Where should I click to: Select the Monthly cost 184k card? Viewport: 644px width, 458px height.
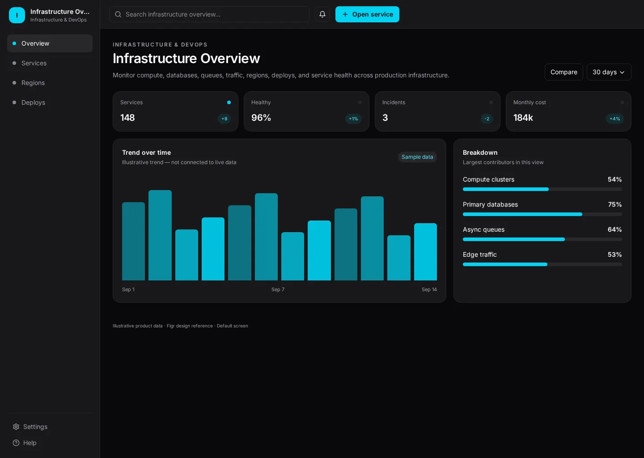click(568, 111)
